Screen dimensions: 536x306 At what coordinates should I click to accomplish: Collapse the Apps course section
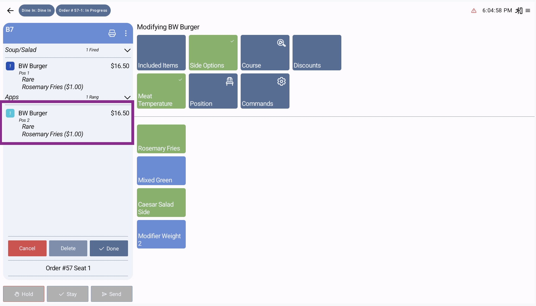(127, 97)
